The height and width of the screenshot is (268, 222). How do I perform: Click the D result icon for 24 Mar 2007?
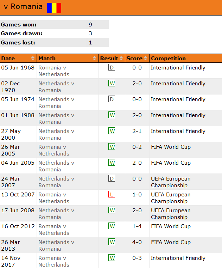112,179
